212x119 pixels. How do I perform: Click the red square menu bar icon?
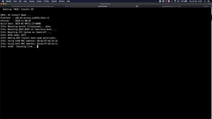(166, 1)
